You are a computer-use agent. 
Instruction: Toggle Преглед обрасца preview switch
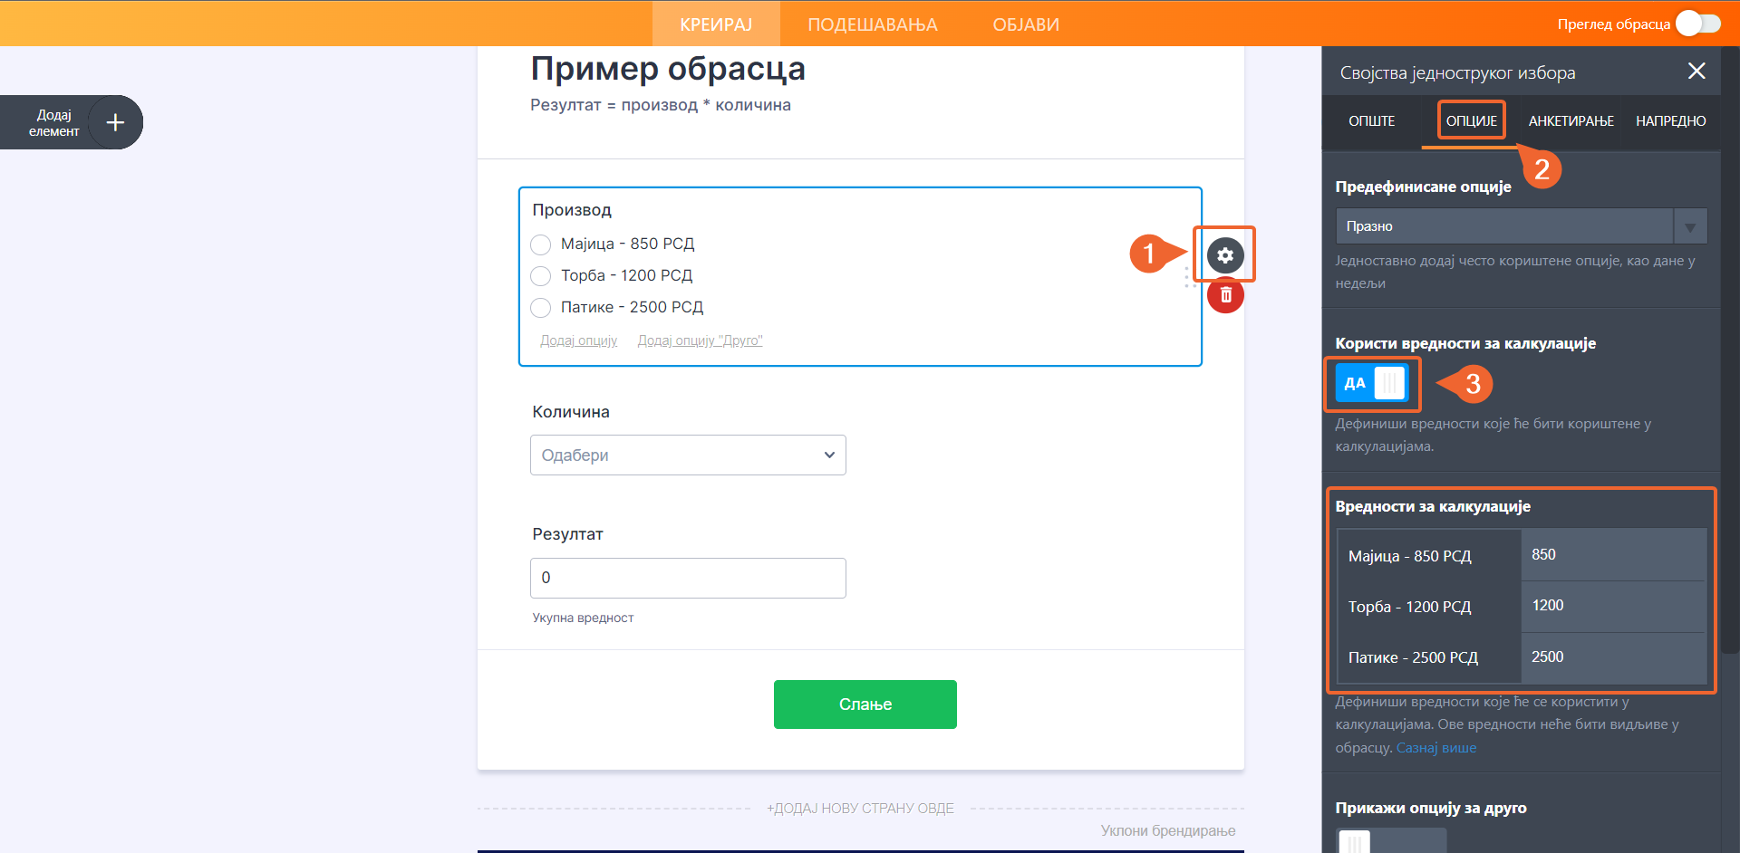[1697, 24]
